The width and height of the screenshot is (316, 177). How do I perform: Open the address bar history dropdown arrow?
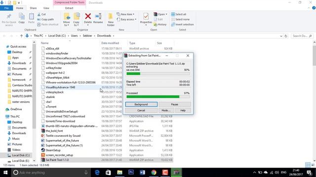[x=281, y=36]
